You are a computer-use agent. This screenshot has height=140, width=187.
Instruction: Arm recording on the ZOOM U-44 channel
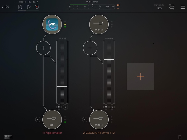pos(85,120)
